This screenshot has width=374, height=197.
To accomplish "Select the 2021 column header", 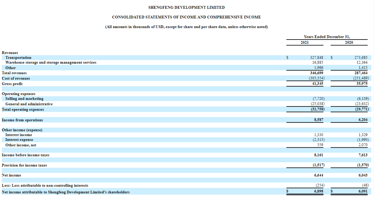I will (304, 43).
